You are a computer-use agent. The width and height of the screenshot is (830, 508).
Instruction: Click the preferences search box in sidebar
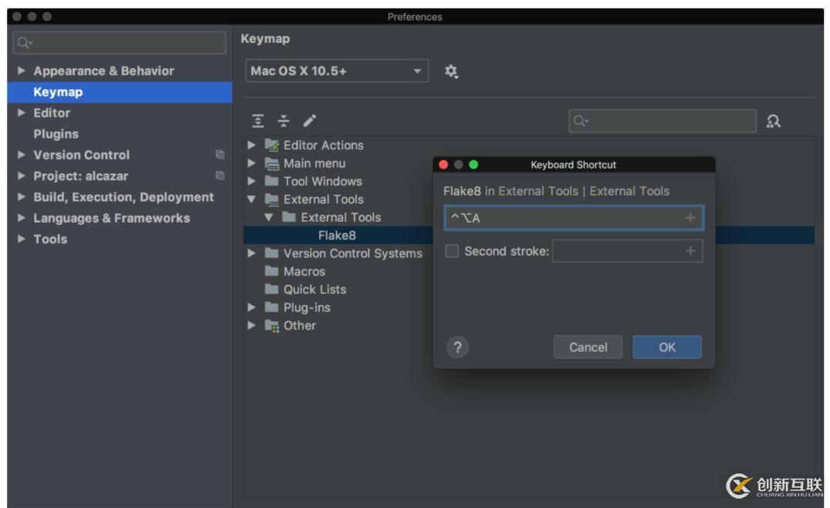119,42
